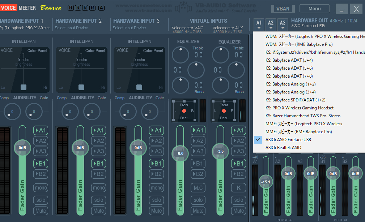
Task: Select MME Logitech PRO X Wireless speaker
Action: click(x=309, y=124)
